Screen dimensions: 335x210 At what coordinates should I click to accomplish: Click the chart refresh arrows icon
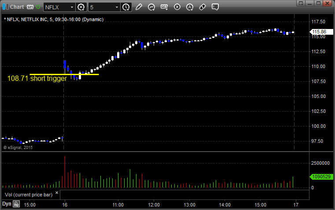point(151,7)
